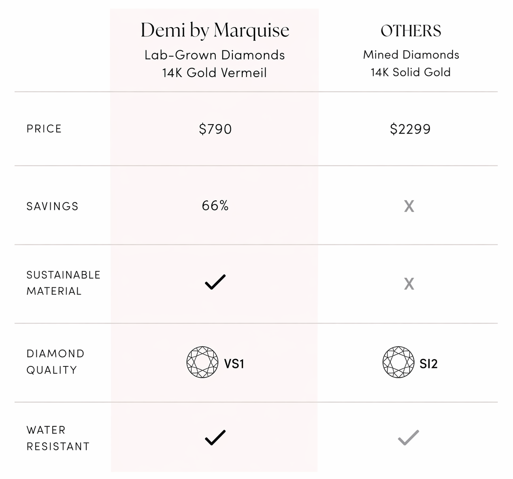Viewport: 513px width, 479px height.
Task: Click the gray X for Sustainable Material
Action: click(409, 284)
